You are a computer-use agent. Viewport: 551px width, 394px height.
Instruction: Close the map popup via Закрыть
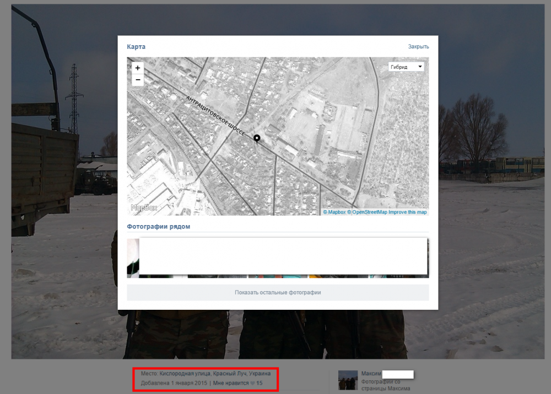(418, 47)
